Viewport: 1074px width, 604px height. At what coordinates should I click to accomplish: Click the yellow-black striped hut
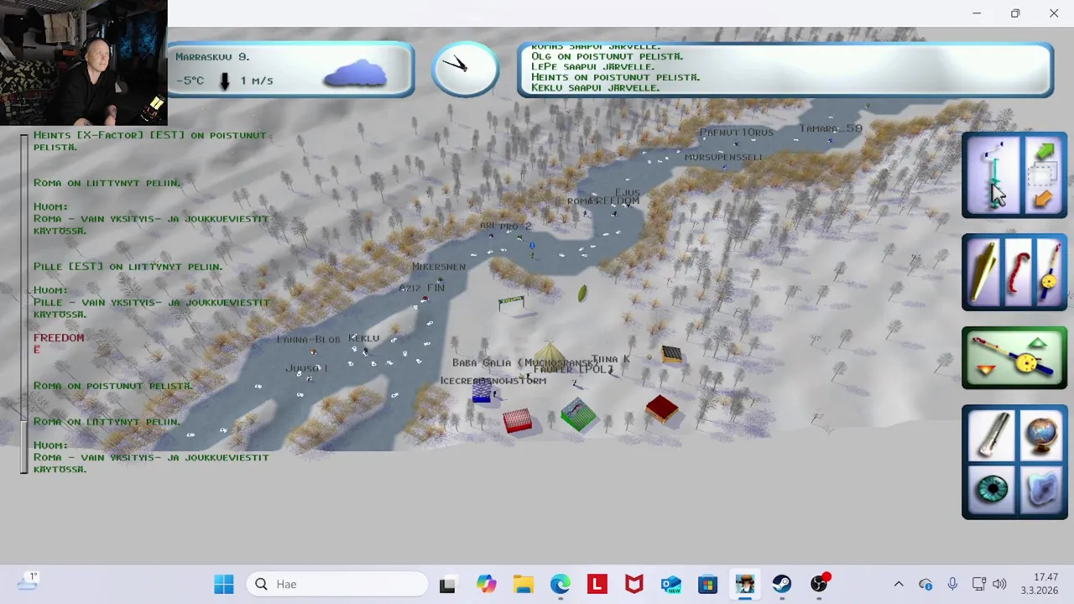pos(670,354)
